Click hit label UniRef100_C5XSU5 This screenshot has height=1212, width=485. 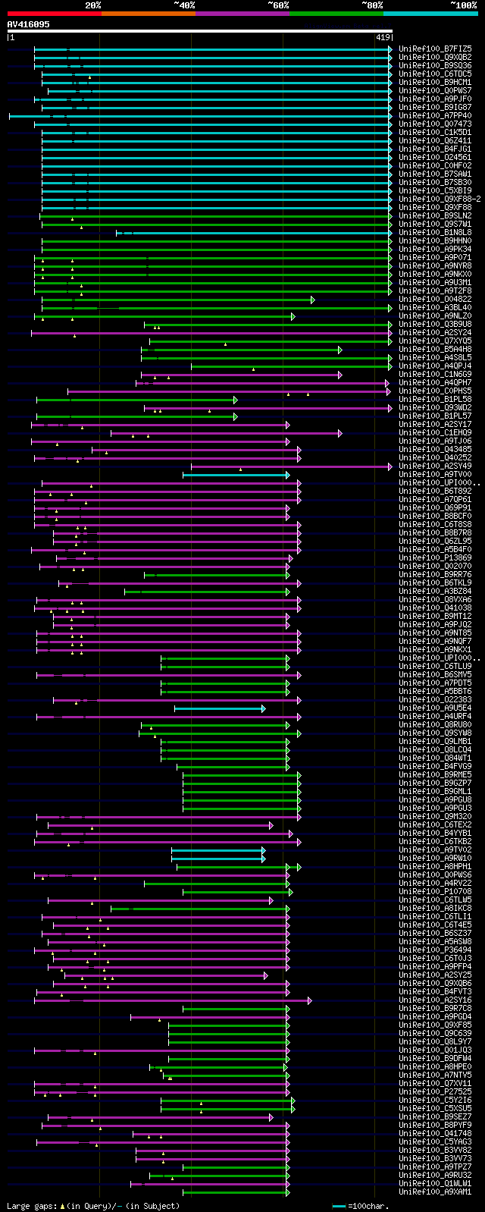[435, 1108]
